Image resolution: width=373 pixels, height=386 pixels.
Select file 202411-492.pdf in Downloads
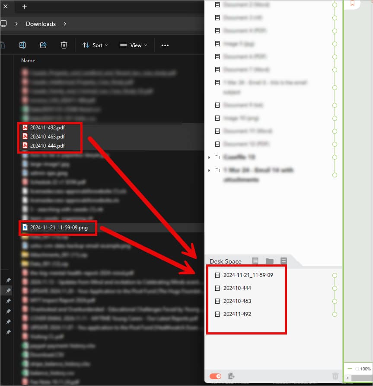48,128
